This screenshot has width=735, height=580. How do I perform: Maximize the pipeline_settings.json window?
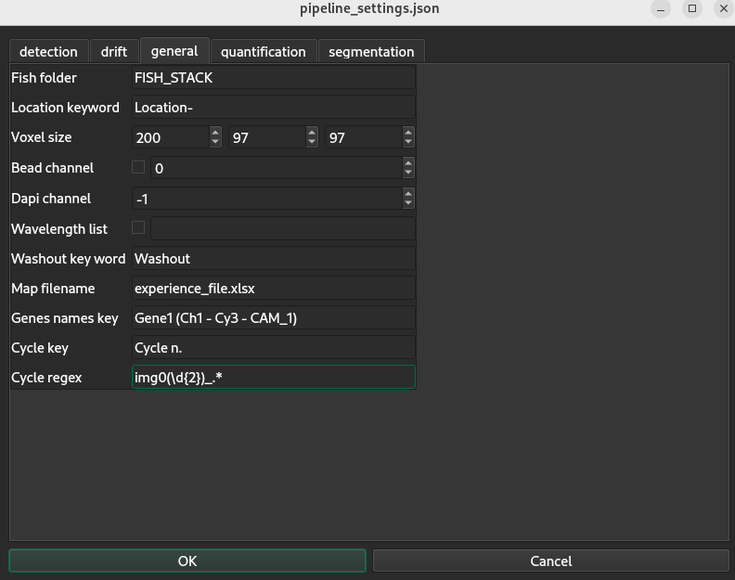(692, 8)
